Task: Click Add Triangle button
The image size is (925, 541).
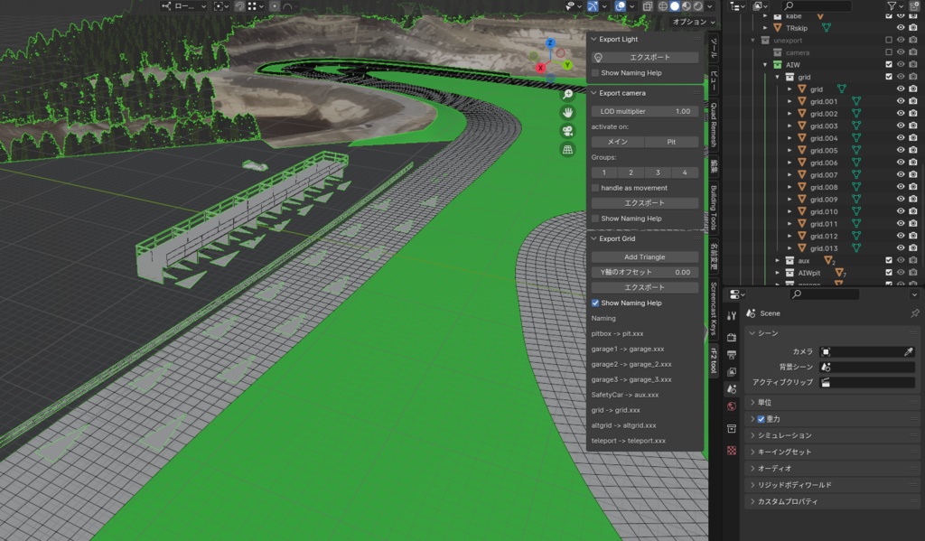Action: [x=645, y=257]
